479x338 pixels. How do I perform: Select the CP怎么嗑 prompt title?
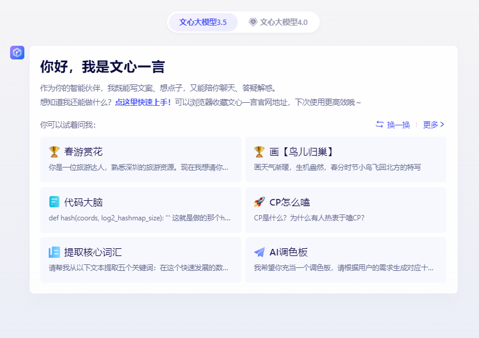pyautogui.click(x=289, y=202)
